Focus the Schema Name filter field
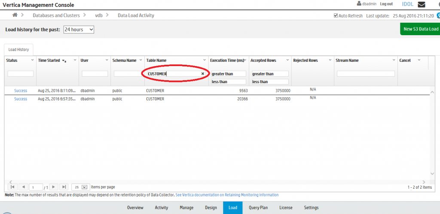 128,74
